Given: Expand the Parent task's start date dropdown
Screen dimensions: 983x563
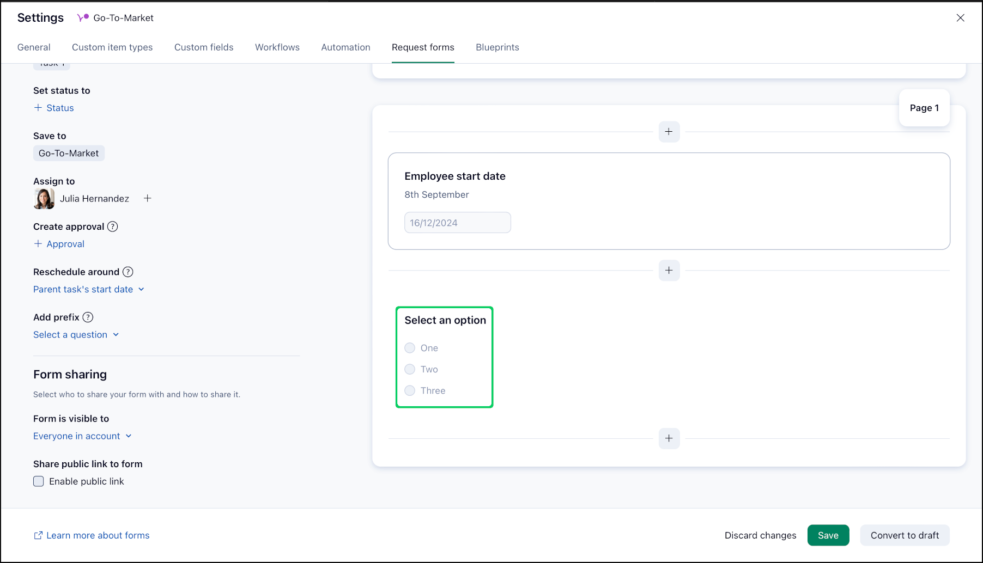Looking at the screenshot, I should coord(88,289).
